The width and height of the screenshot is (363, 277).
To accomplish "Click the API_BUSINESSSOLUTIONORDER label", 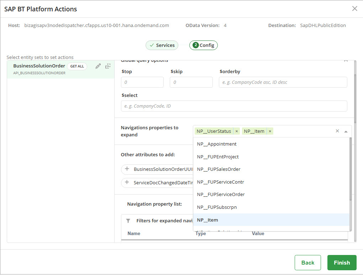I will tap(39, 73).
